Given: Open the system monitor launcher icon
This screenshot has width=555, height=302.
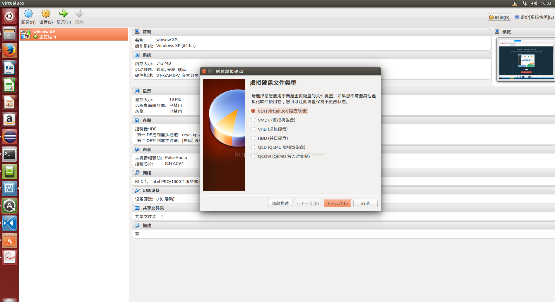Looking at the screenshot, I should coord(9,189).
